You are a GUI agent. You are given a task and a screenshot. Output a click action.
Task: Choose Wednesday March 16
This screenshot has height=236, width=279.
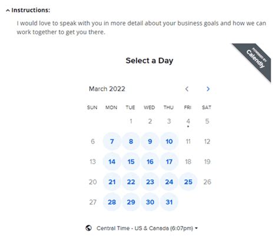150,162
